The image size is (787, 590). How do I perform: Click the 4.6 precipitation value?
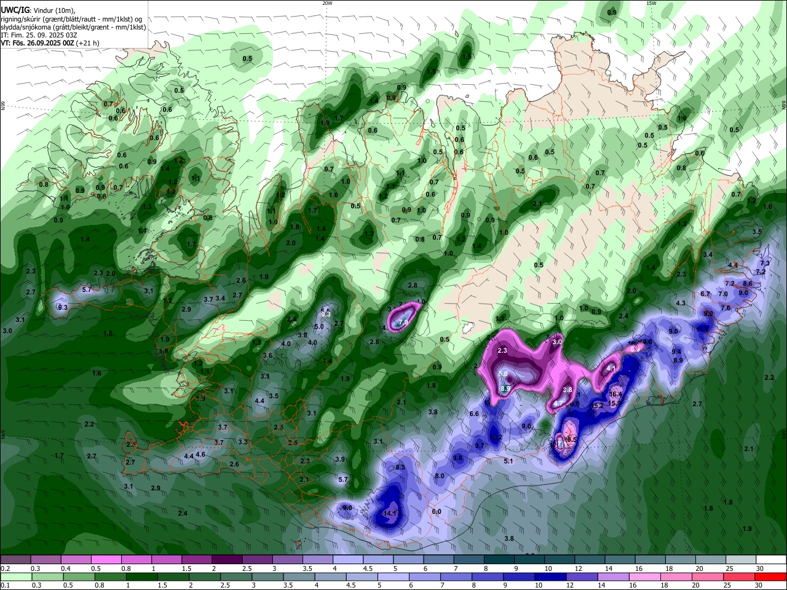[200, 455]
